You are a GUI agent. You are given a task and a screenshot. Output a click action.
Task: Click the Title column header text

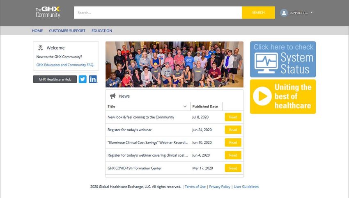coord(111,107)
